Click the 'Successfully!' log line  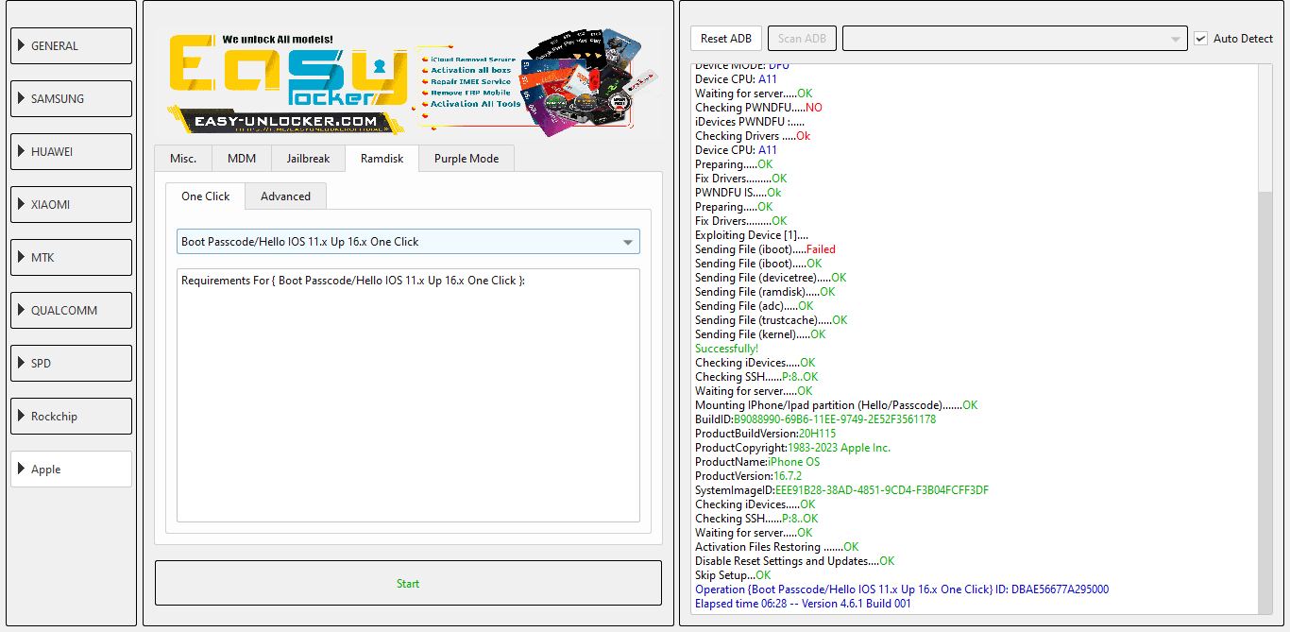(x=726, y=349)
